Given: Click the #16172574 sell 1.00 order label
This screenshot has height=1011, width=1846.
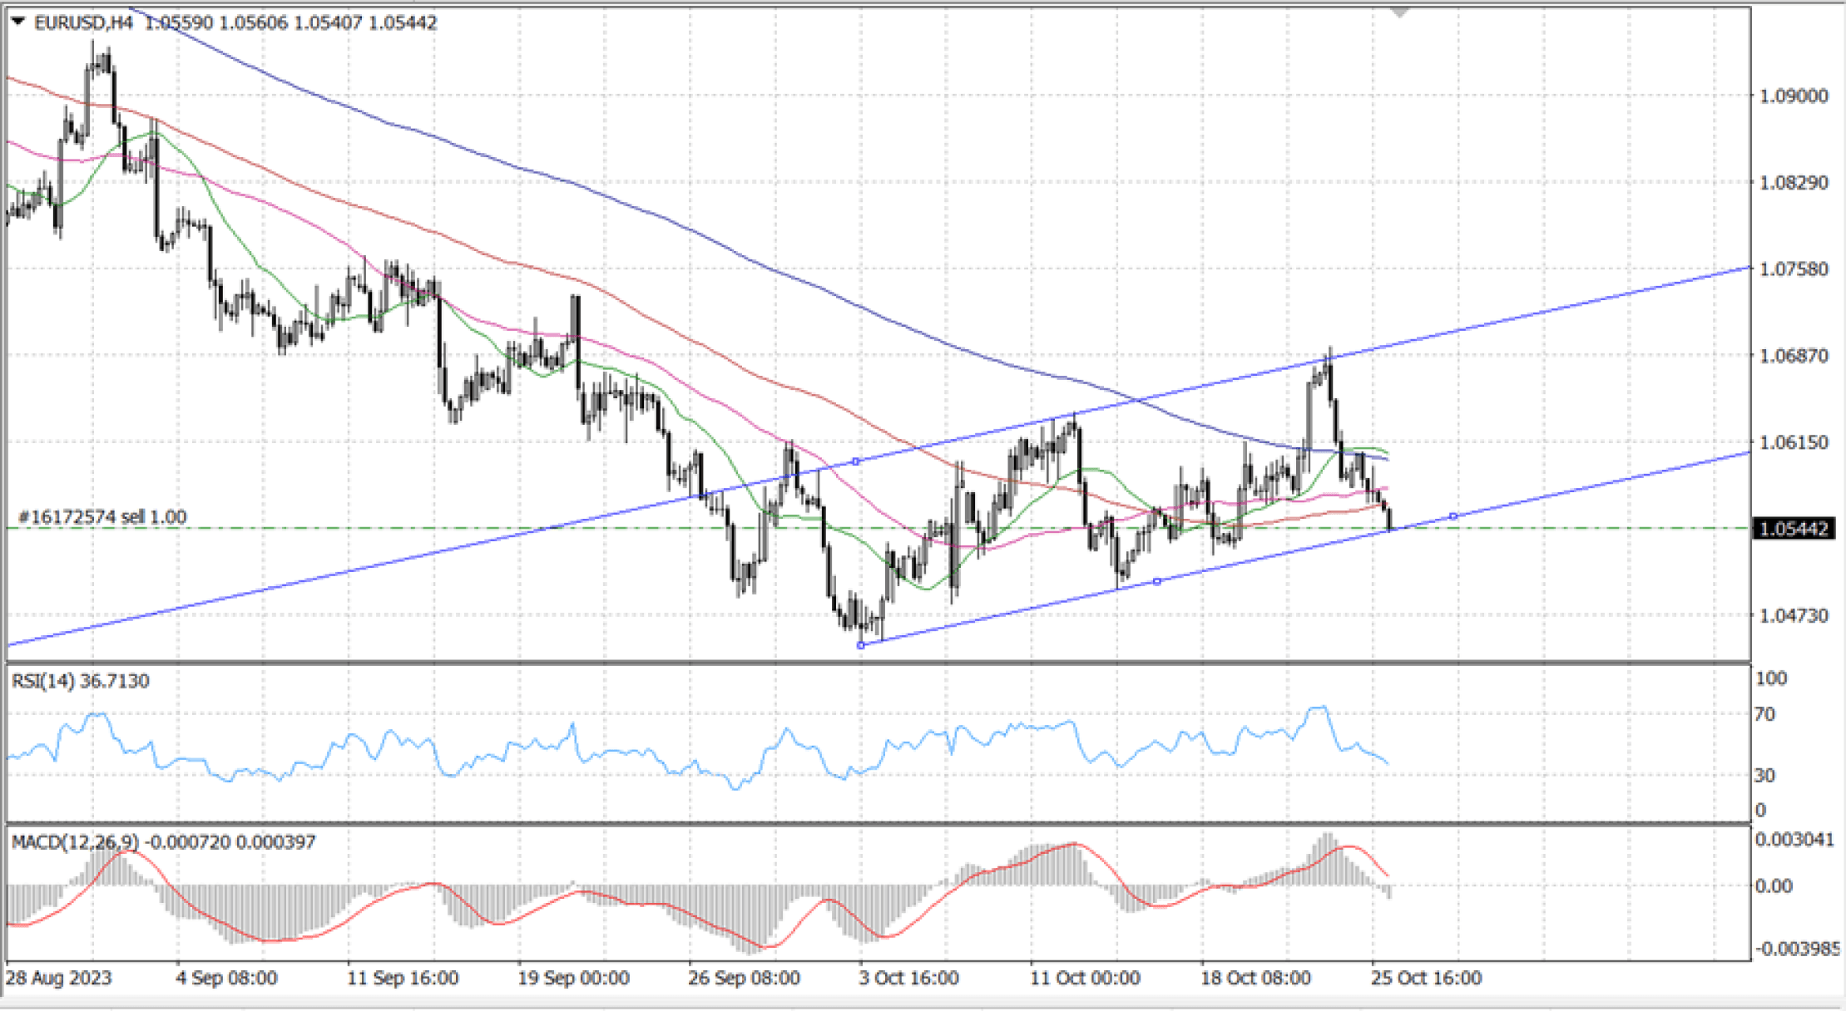Looking at the screenshot, I should (x=102, y=516).
